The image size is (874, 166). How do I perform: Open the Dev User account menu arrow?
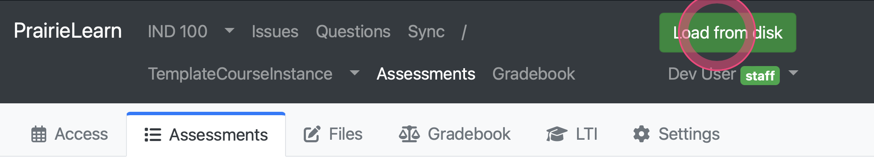coord(793,73)
